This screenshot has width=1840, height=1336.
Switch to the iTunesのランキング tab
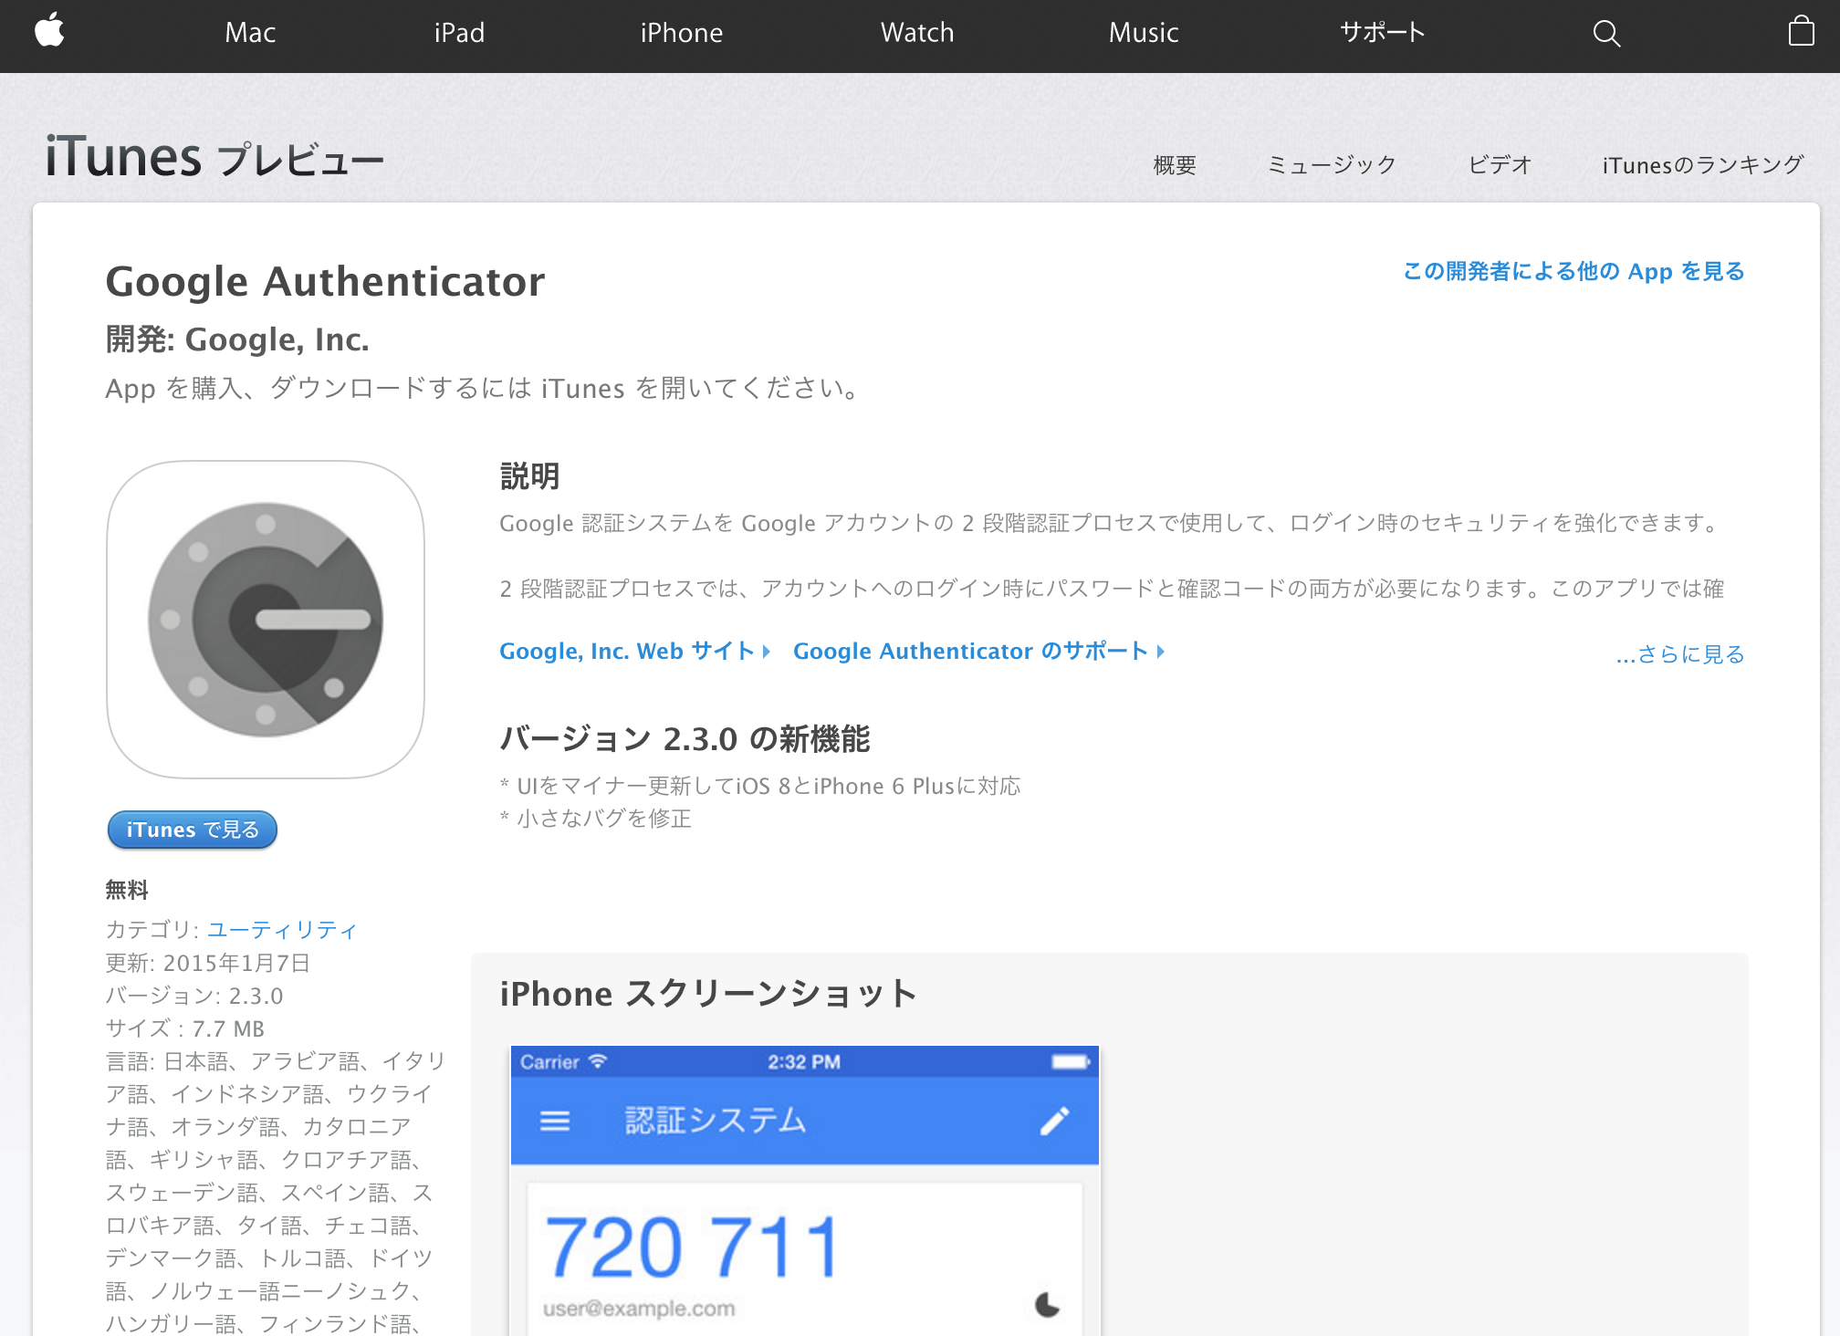(1703, 165)
